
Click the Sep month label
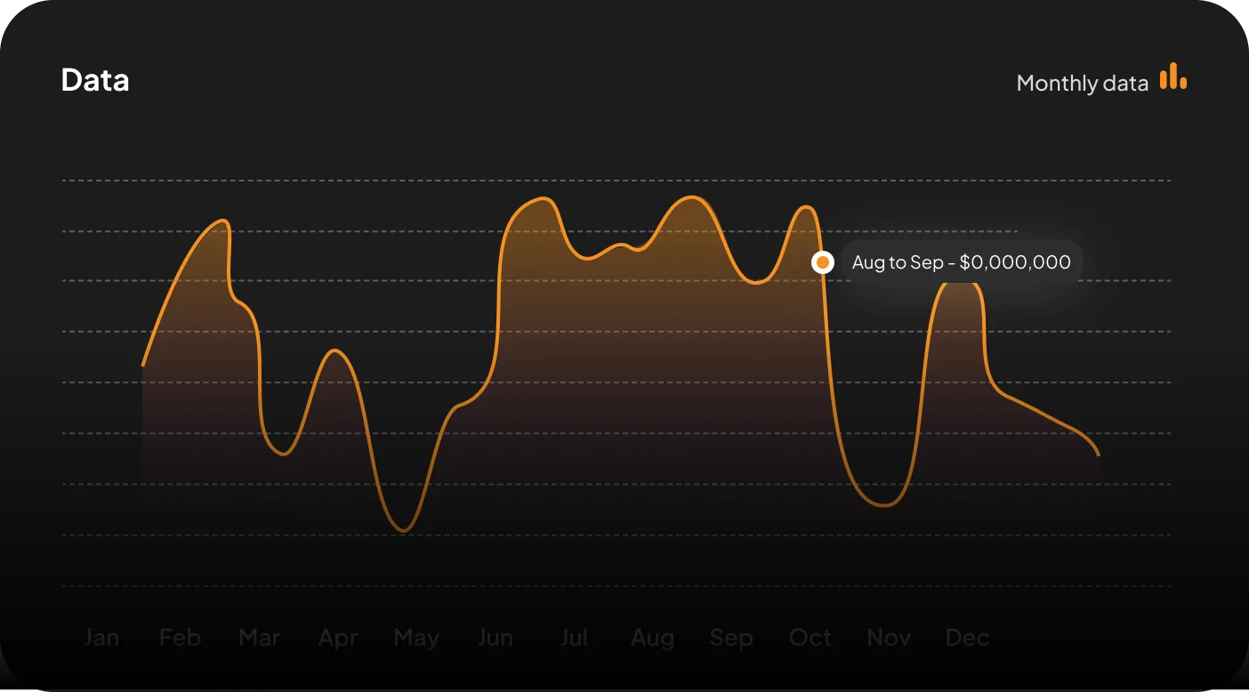pos(731,639)
